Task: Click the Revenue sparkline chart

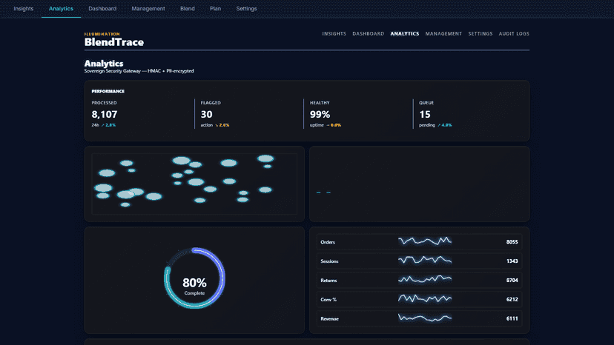Action: coord(425,318)
